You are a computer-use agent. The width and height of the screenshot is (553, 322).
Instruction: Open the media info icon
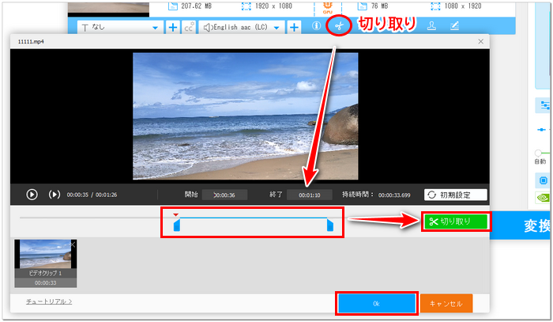pyautogui.click(x=316, y=25)
